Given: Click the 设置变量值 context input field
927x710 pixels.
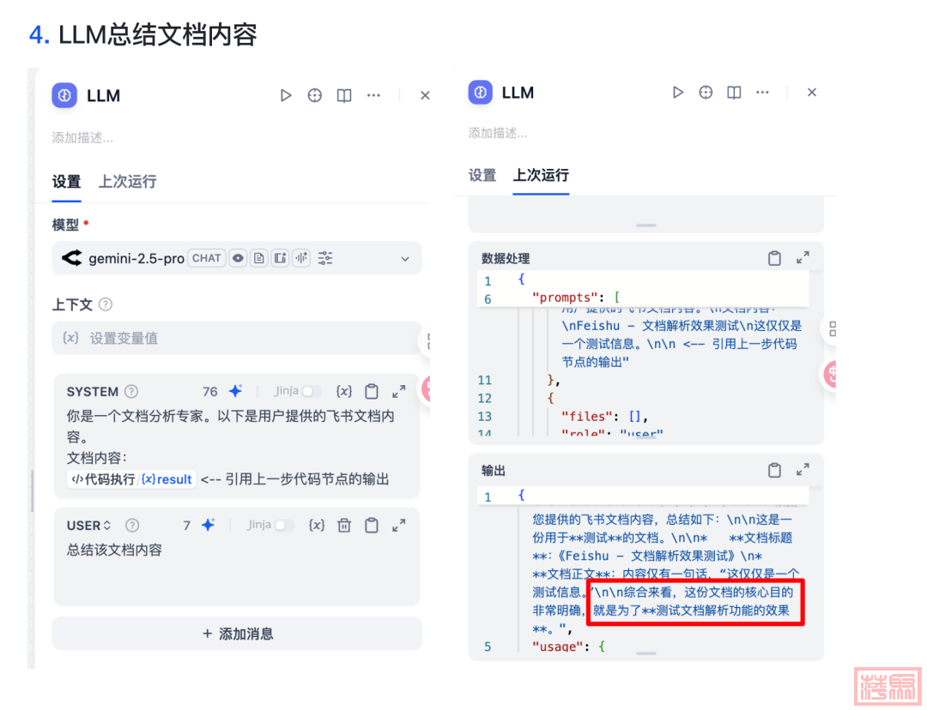Looking at the screenshot, I should [x=237, y=338].
